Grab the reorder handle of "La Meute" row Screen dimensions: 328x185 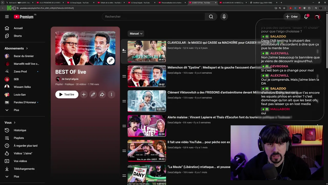[x=124, y=176]
